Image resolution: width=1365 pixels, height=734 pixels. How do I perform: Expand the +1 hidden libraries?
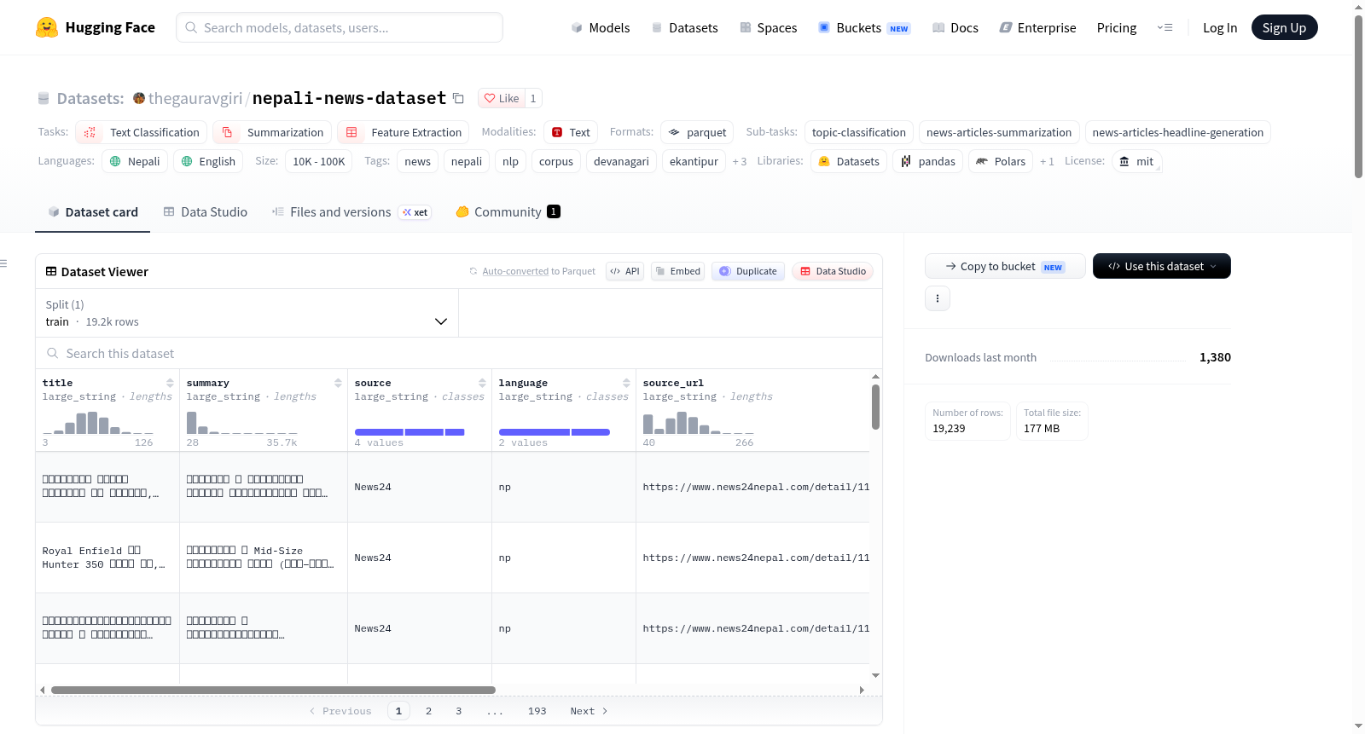(x=1047, y=162)
